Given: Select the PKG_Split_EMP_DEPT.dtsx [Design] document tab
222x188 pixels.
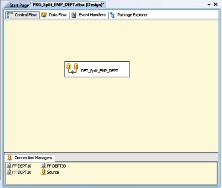Looking at the screenshot, I should 68,5.
